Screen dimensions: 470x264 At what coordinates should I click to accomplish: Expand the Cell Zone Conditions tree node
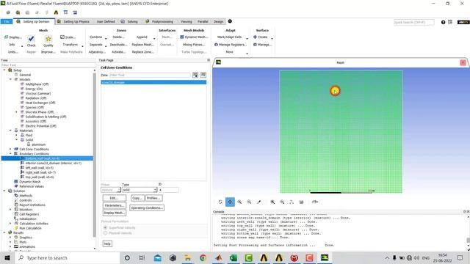10,149
